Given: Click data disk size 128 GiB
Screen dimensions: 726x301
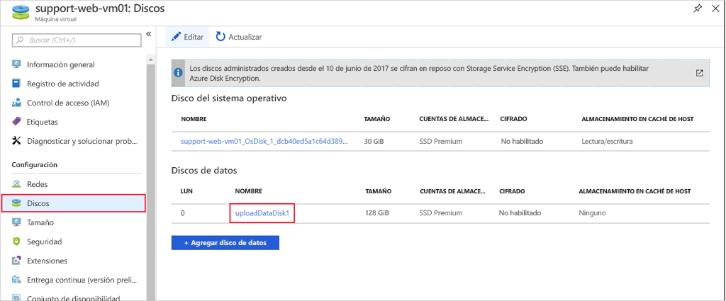Looking at the screenshot, I should pyautogui.click(x=377, y=213).
